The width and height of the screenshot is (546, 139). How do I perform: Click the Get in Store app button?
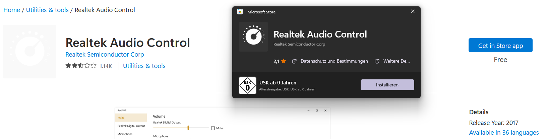(x=500, y=45)
